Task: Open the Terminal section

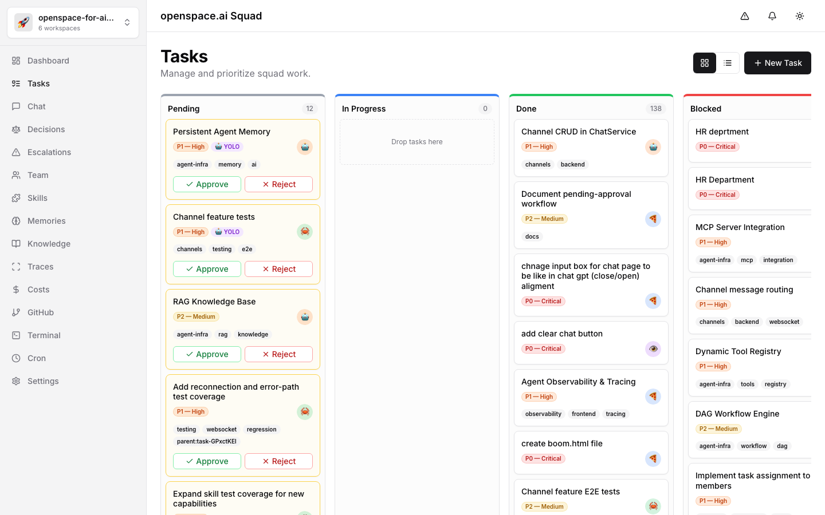Action: (44, 335)
